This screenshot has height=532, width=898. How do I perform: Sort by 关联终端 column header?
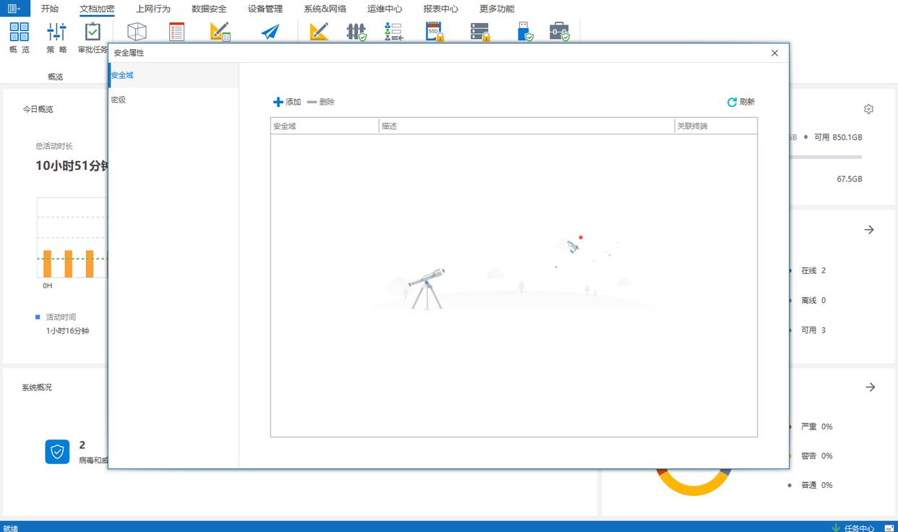(x=716, y=126)
